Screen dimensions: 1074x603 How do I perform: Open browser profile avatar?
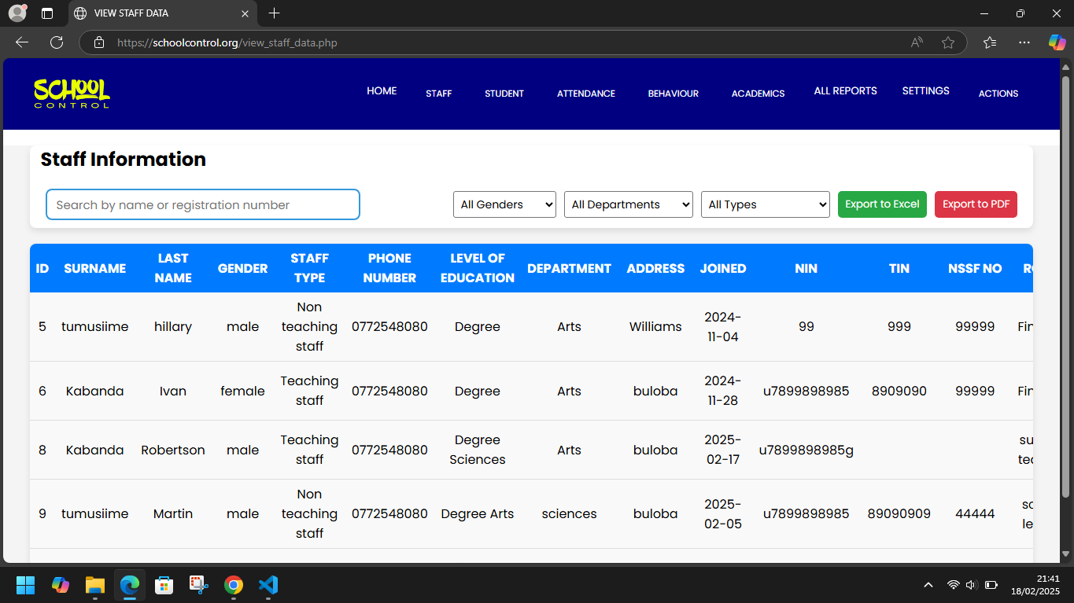pos(17,13)
